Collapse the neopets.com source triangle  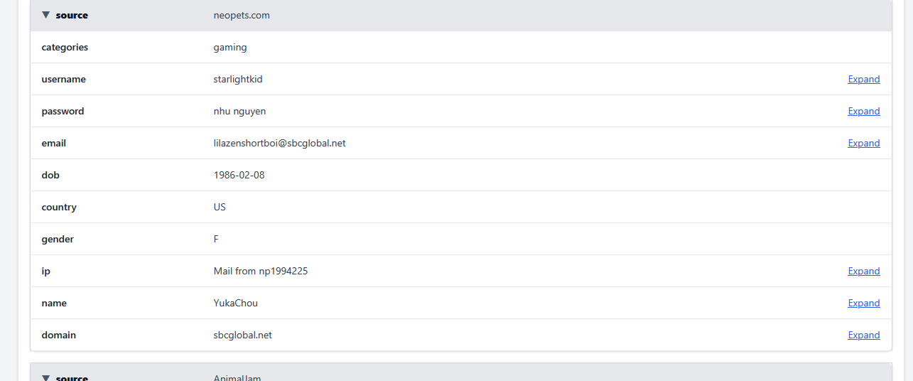click(46, 15)
